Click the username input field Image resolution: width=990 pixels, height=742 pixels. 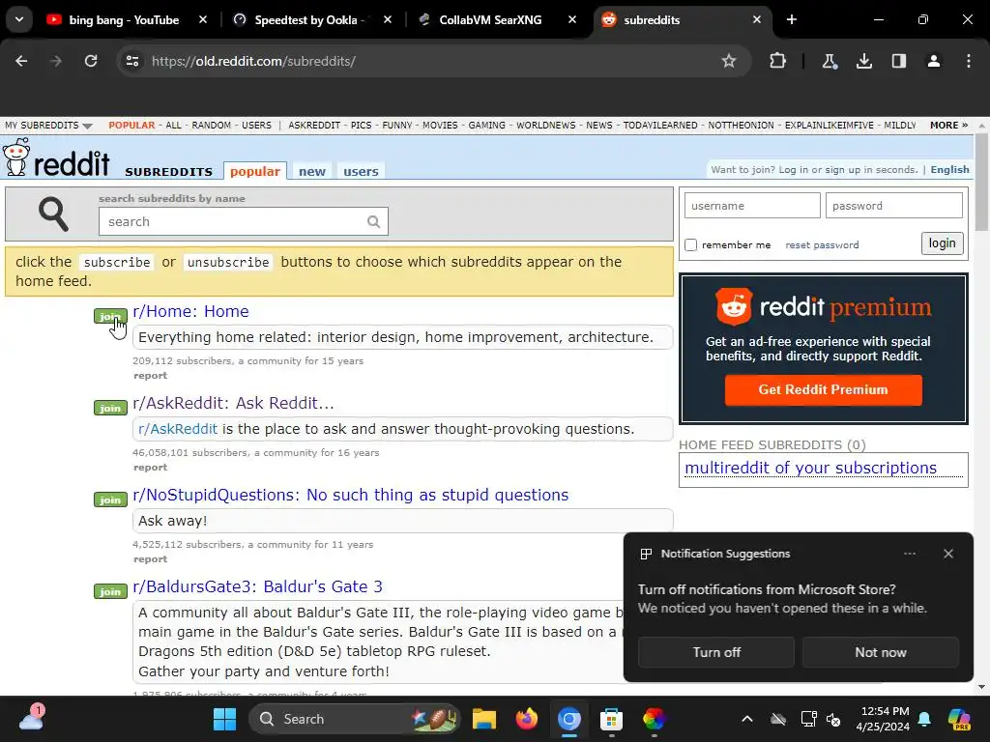[752, 206]
